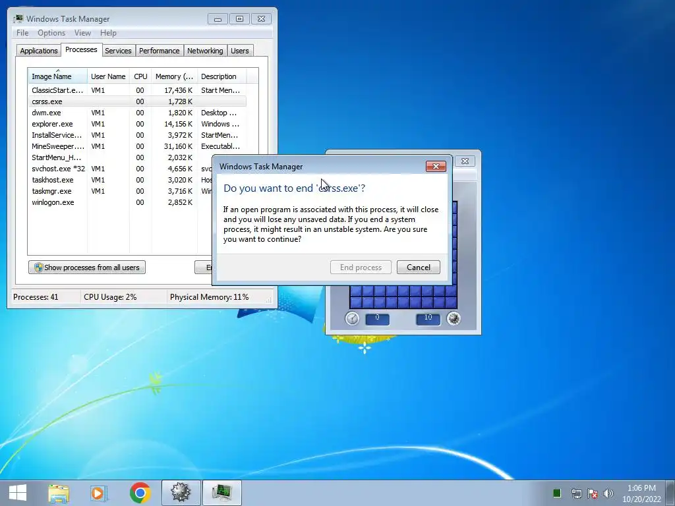The height and width of the screenshot is (506, 675).
Task: Sort by Description column header
Action: [x=221, y=76]
